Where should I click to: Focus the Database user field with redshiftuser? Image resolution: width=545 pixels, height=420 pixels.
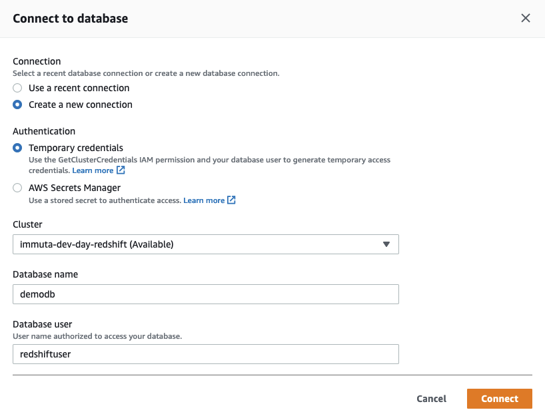(205, 354)
